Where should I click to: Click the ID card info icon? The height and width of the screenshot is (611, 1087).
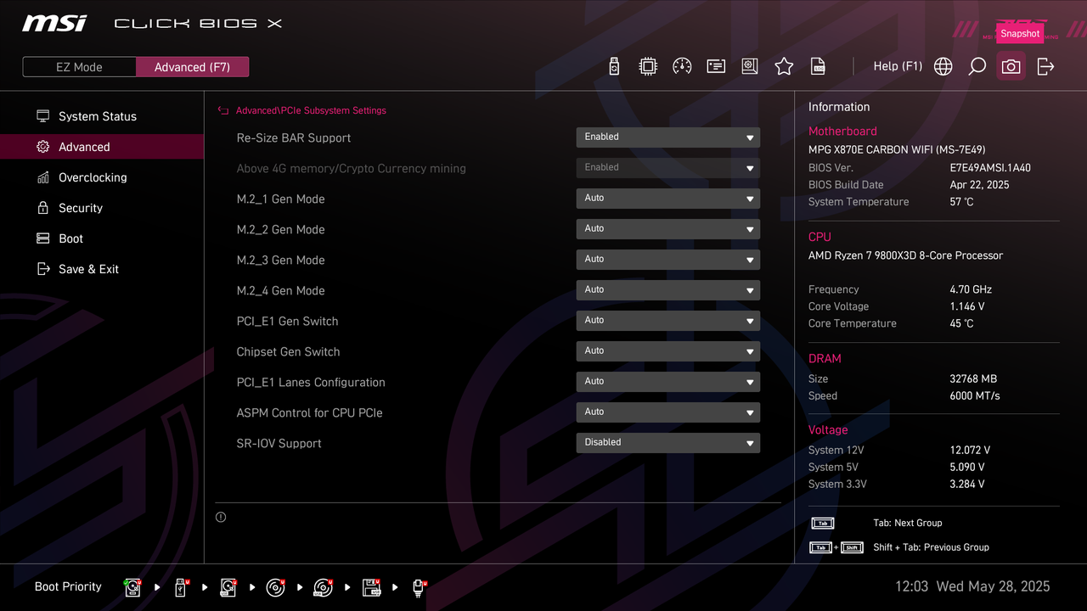[716, 66]
